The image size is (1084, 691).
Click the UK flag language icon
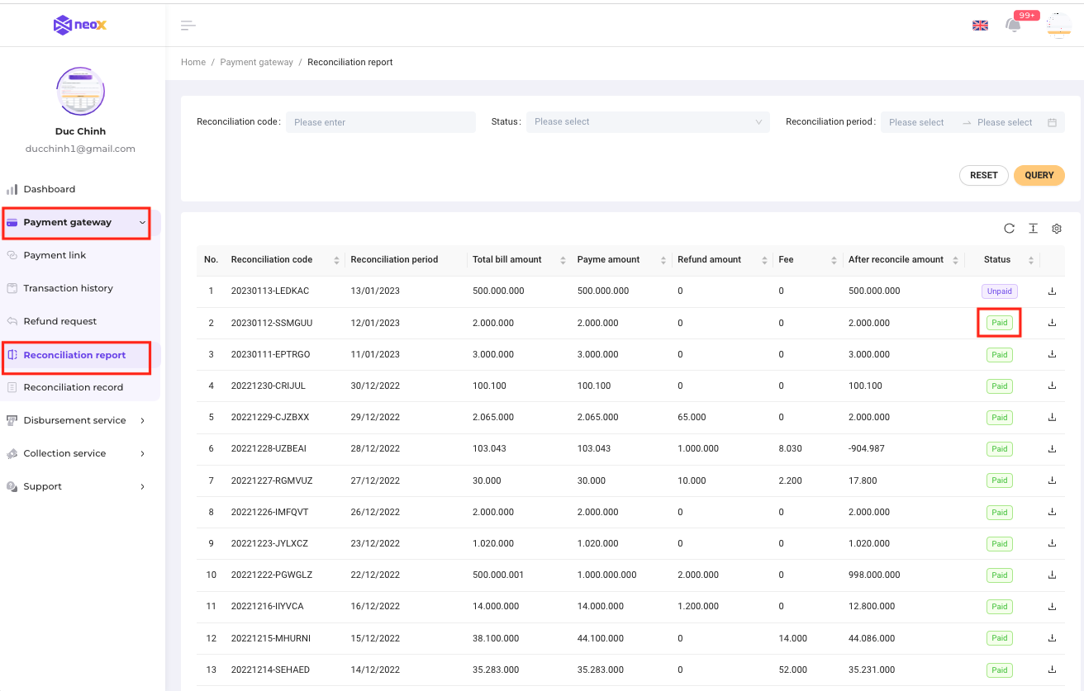[x=980, y=26]
